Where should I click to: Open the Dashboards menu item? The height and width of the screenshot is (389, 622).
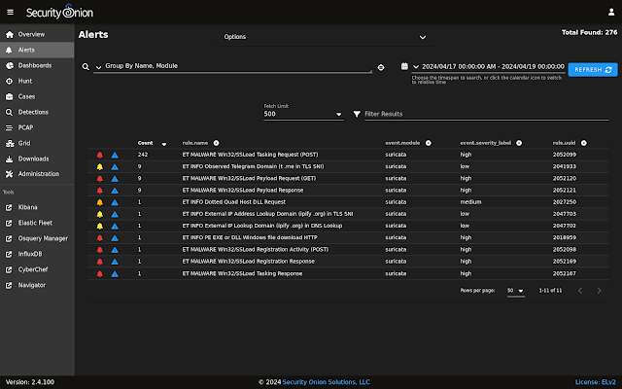37,65
